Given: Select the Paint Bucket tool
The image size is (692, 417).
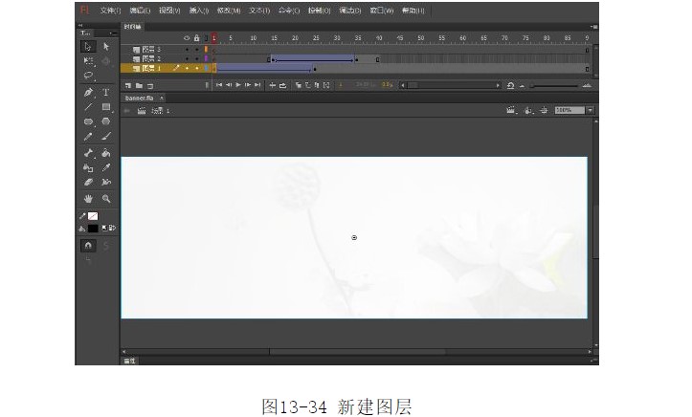Looking at the screenshot, I should click(x=106, y=153).
